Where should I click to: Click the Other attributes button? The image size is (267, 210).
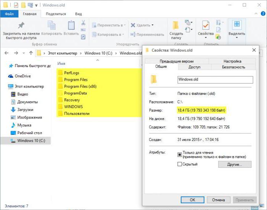(235, 164)
